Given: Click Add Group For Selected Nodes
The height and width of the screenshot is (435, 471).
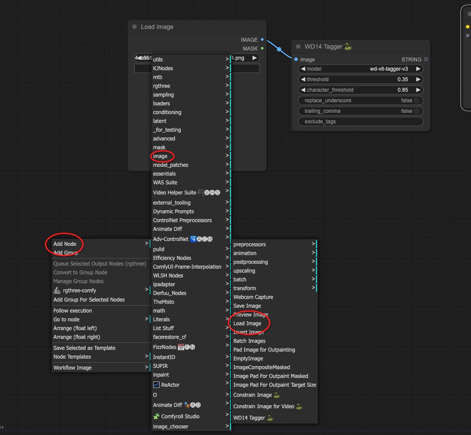Looking at the screenshot, I should pos(89,300).
